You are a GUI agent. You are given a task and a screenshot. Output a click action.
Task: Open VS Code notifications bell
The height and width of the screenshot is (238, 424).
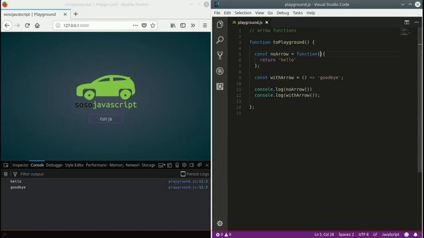coord(415,235)
